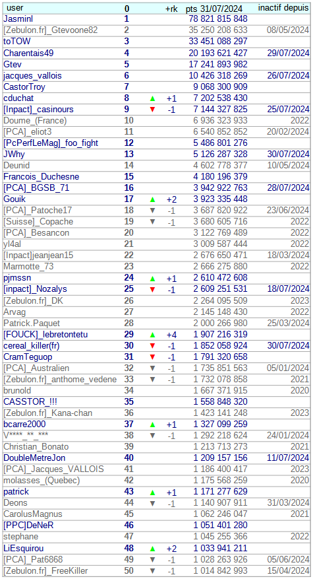Screen dimensions: 313x579
Task: Click the inactive date 08/05/2024
Action: [x=288, y=30]
